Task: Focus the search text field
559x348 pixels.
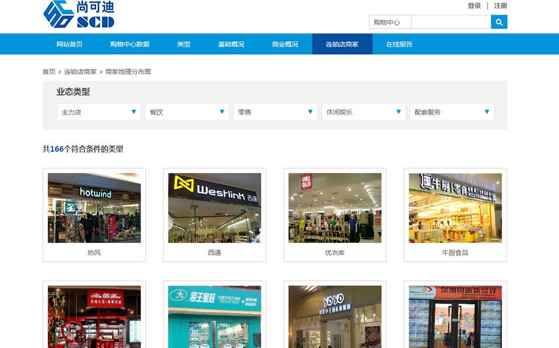Action: (451, 22)
